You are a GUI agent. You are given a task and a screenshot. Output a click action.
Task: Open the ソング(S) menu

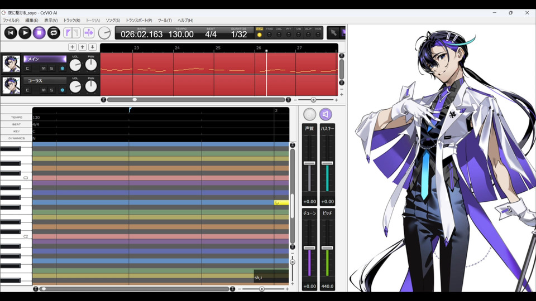(113, 21)
